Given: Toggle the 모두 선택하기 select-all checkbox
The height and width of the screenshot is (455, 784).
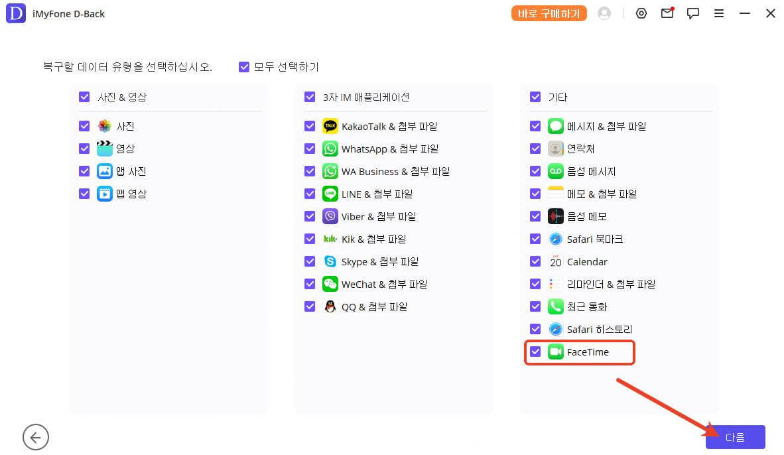Looking at the screenshot, I should (244, 67).
